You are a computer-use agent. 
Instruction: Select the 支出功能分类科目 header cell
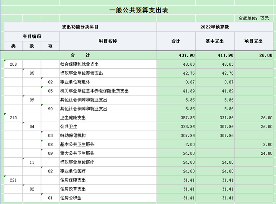click(80, 27)
